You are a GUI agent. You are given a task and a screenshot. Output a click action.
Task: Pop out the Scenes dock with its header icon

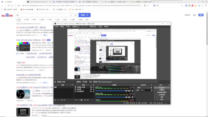[x=73, y=85]
